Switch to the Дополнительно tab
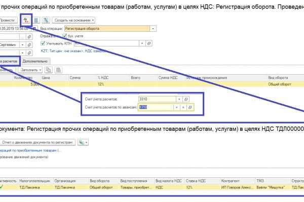The height and width of the screenshot is (202, 304). pos(35,61)
